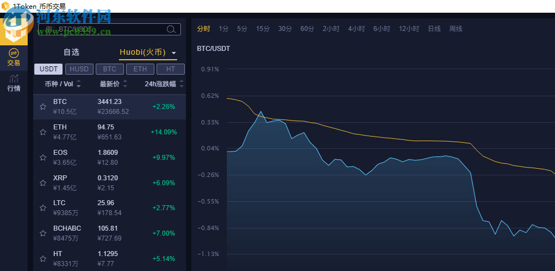555x271 pixels.
Task: Set chart interval to 12小时
Action: pos(409,29)
